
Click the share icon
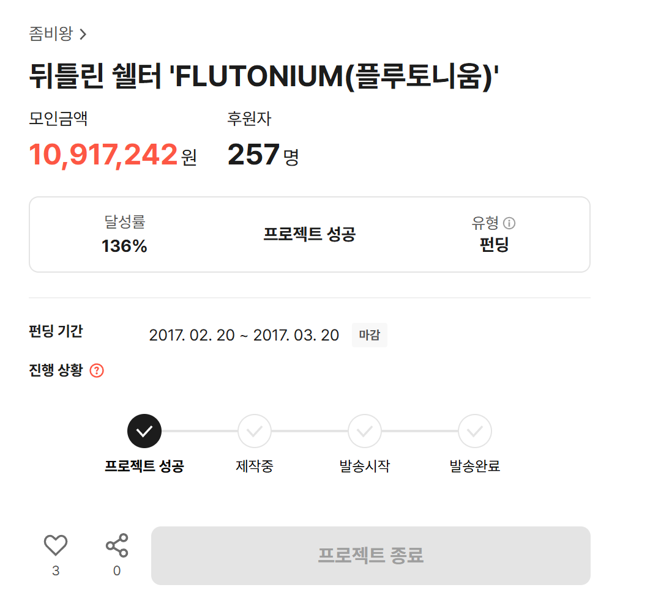pyautogui.click(x=117, y=545)
